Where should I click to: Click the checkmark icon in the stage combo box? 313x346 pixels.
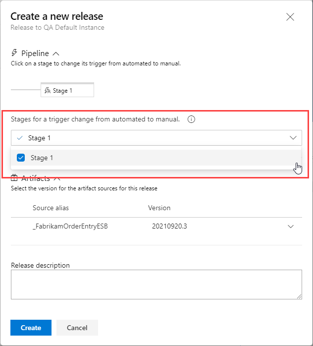tap(20, 138)
